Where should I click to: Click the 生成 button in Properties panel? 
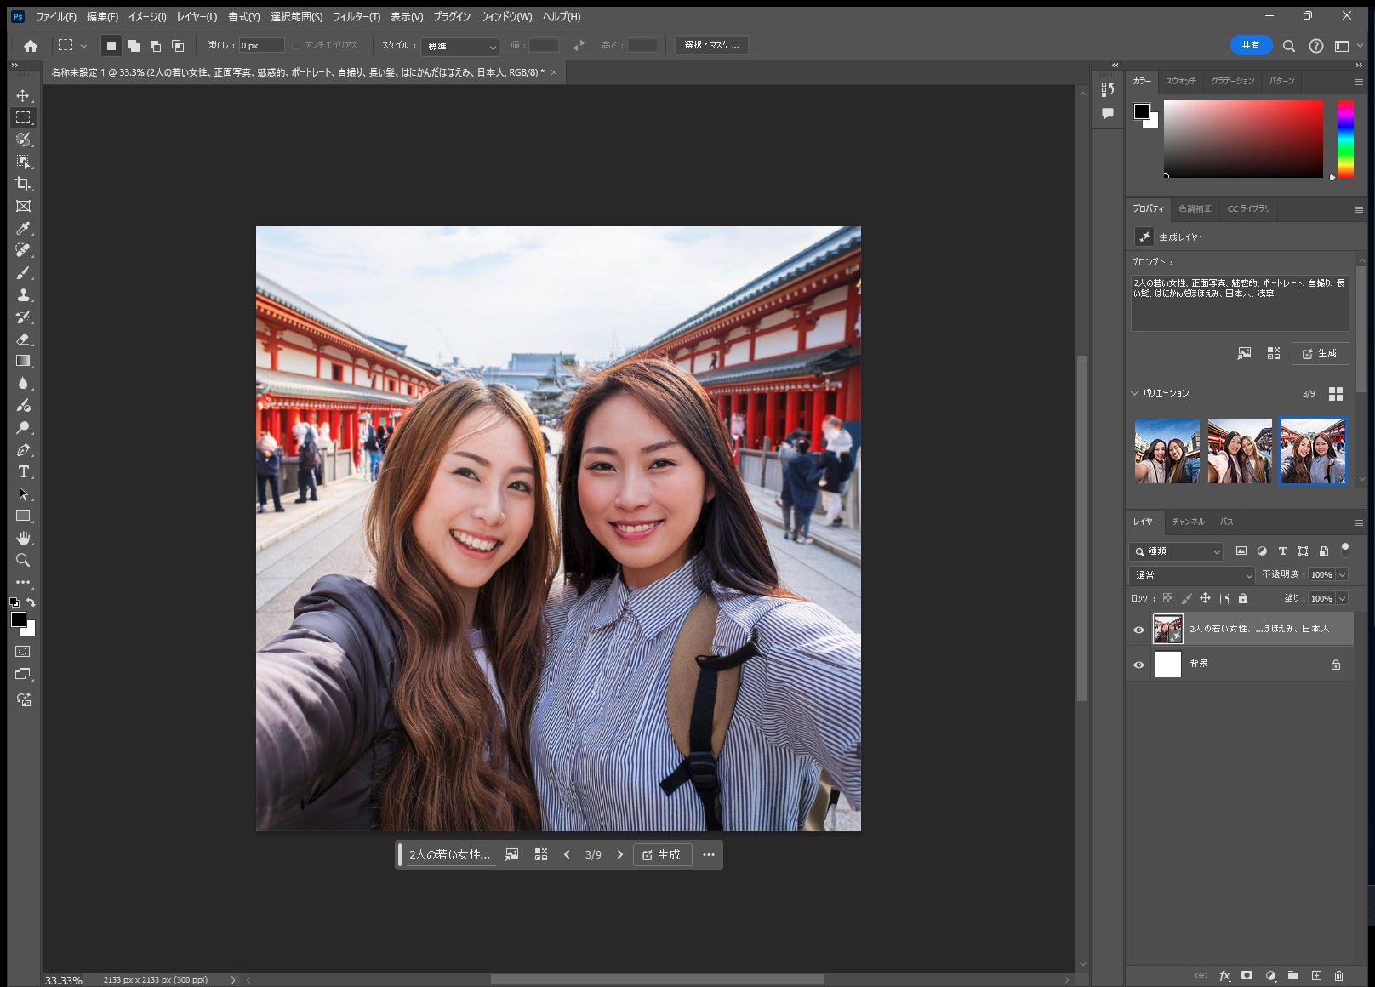(x=1321, y=353)
